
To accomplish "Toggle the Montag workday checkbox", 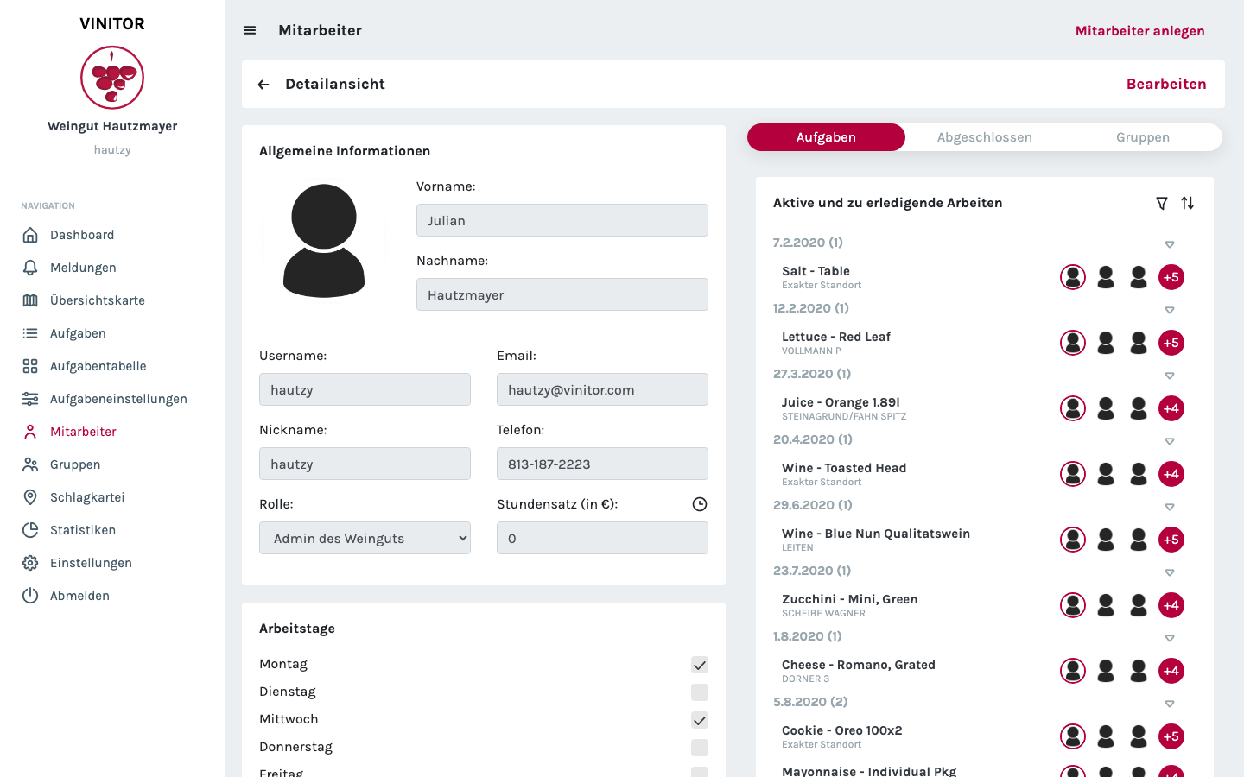I will pos(700,665).
